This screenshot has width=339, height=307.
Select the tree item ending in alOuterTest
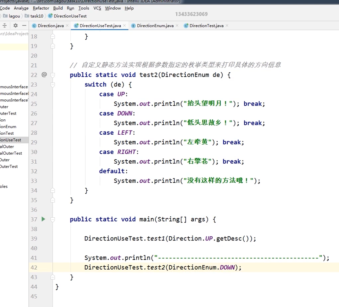(x=11, y=153)
